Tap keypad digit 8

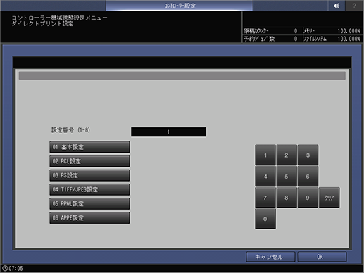pyautogui.click(x=287, y=198)
